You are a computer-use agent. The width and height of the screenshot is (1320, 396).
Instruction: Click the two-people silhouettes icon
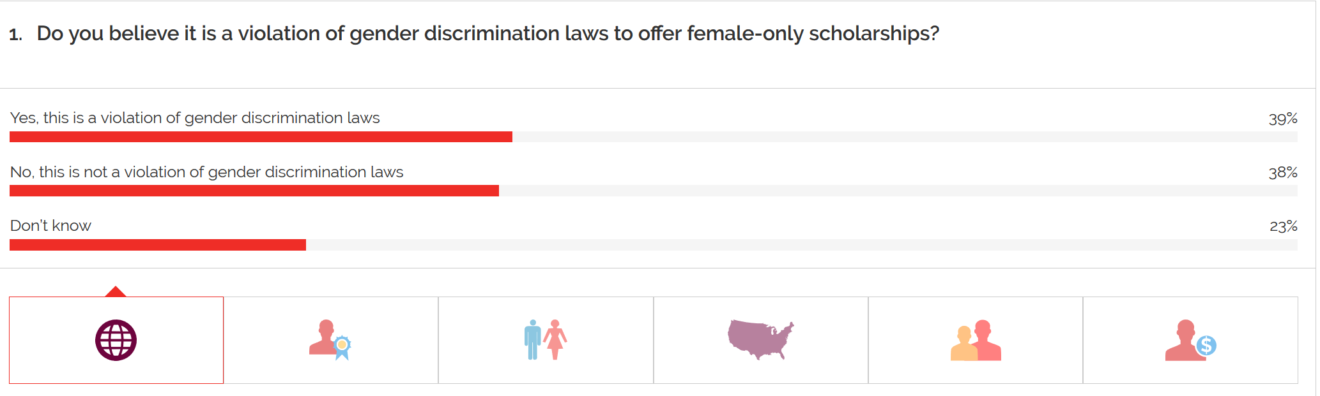[x=975, y=341]
